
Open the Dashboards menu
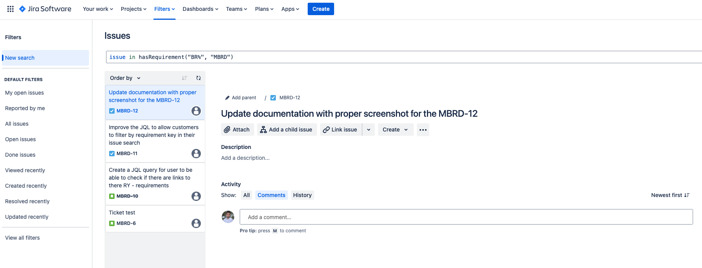click(200, 9)
